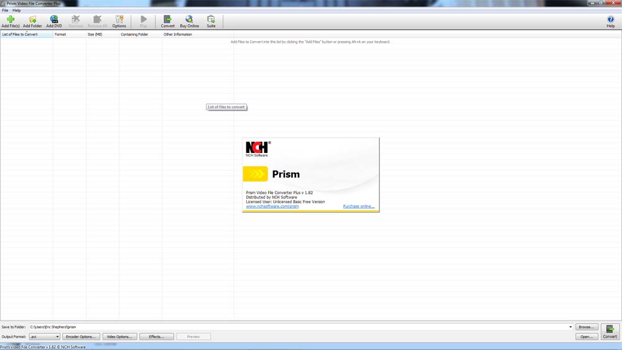
Task: Click the Play toolbar icon
Action: pos(143,21)
